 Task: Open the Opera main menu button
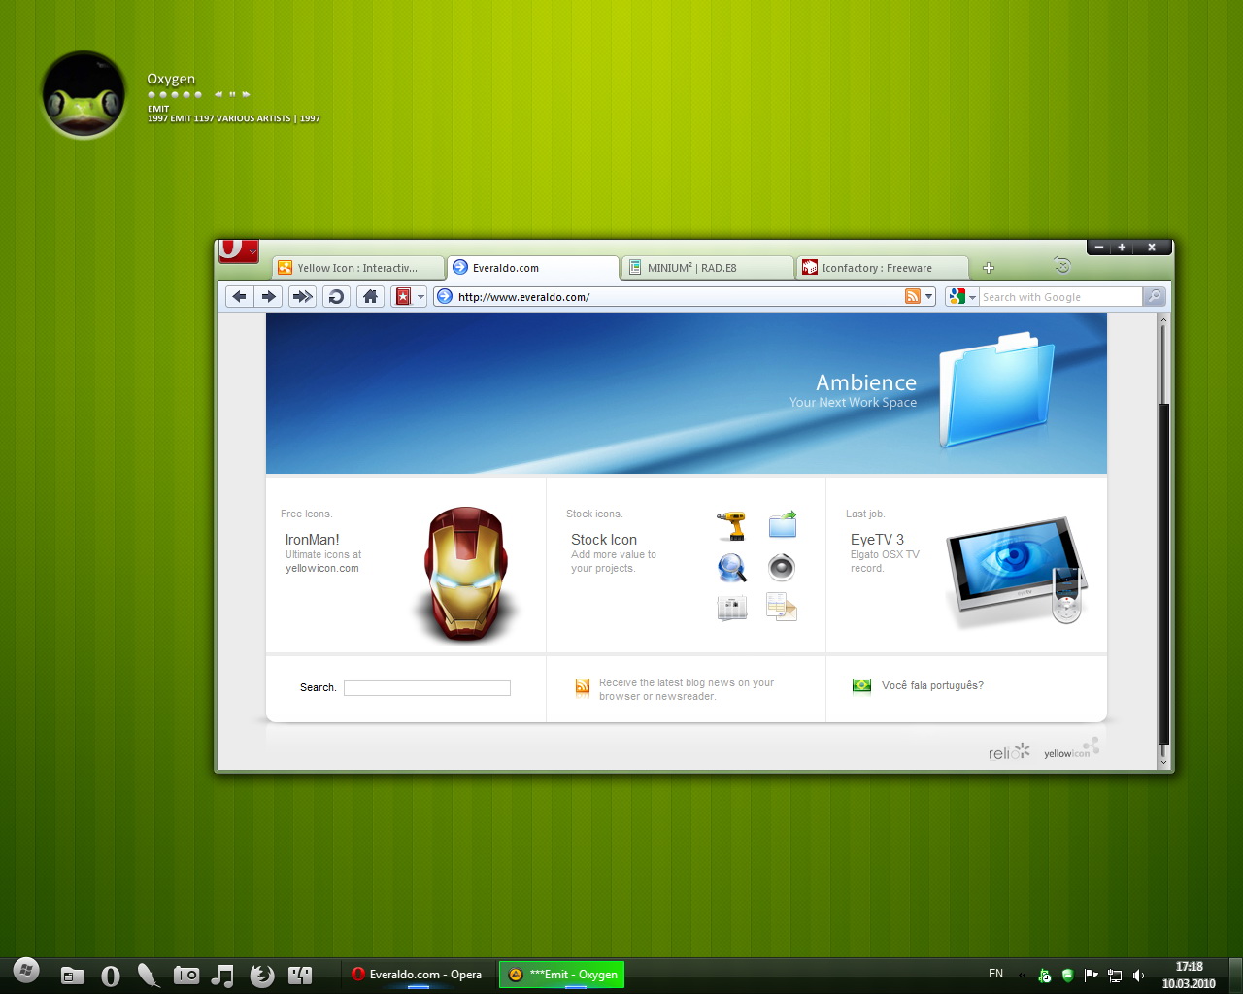pyautogui.click(x=238, y=251)
